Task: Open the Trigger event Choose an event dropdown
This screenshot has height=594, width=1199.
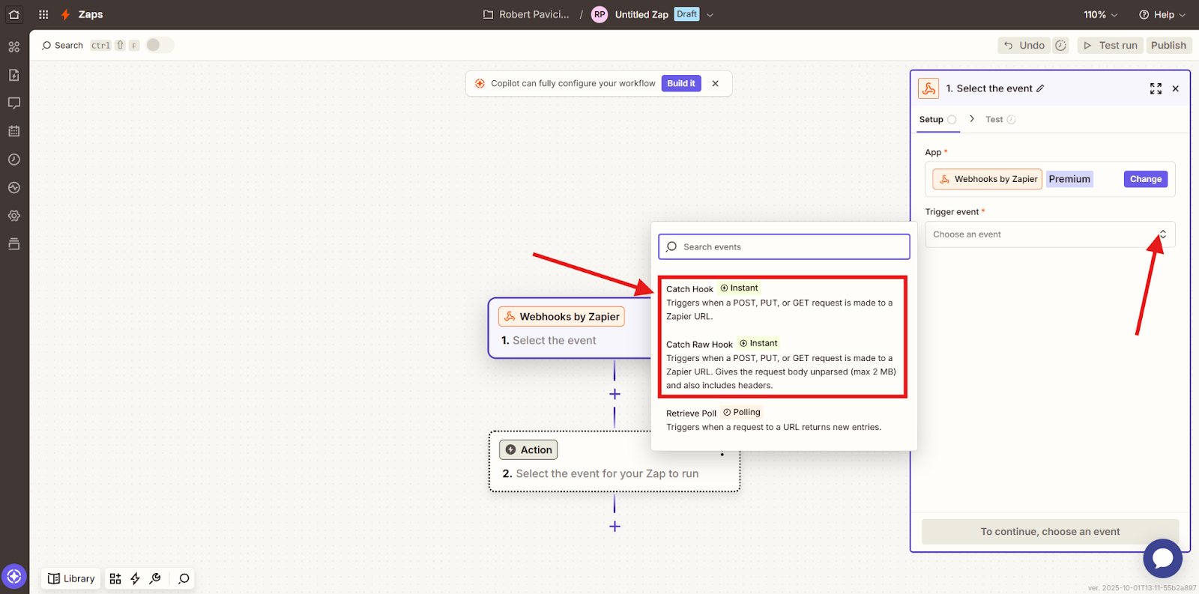Action: click(1050, 234)
